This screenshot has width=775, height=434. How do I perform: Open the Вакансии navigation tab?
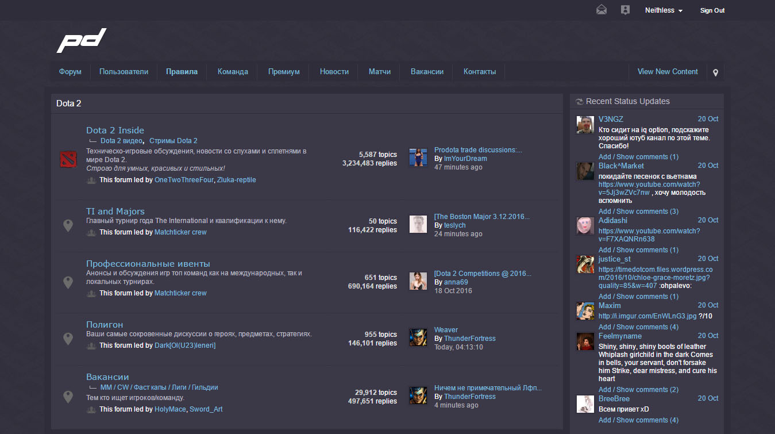tap(427, 72)
